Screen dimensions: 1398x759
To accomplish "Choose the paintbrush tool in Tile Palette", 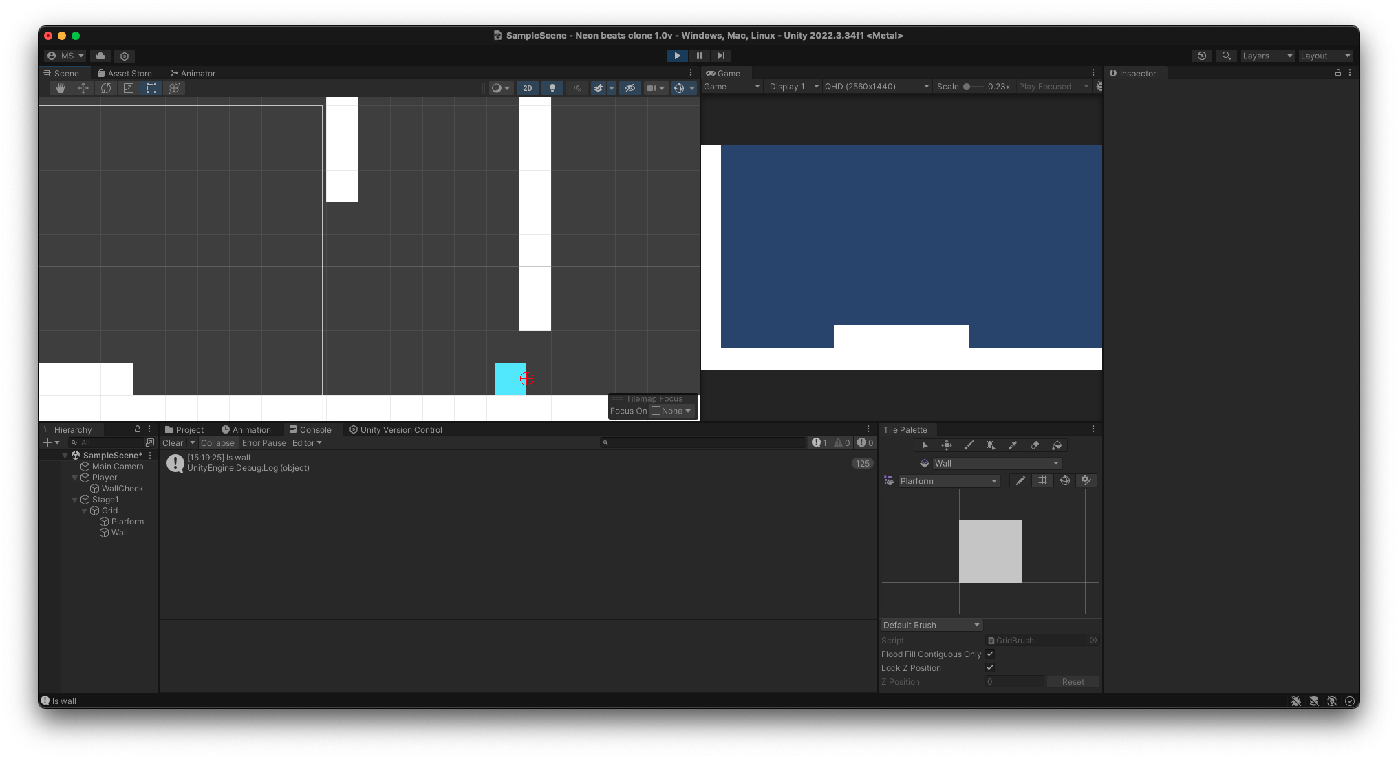I will (x=969, y=445).
